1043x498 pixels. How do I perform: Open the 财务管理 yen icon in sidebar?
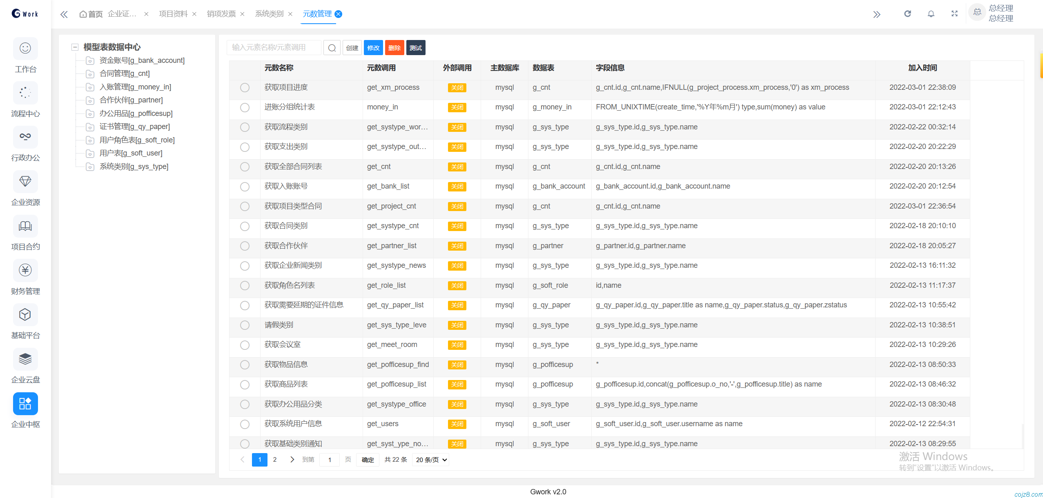click(x=25, y=270)
